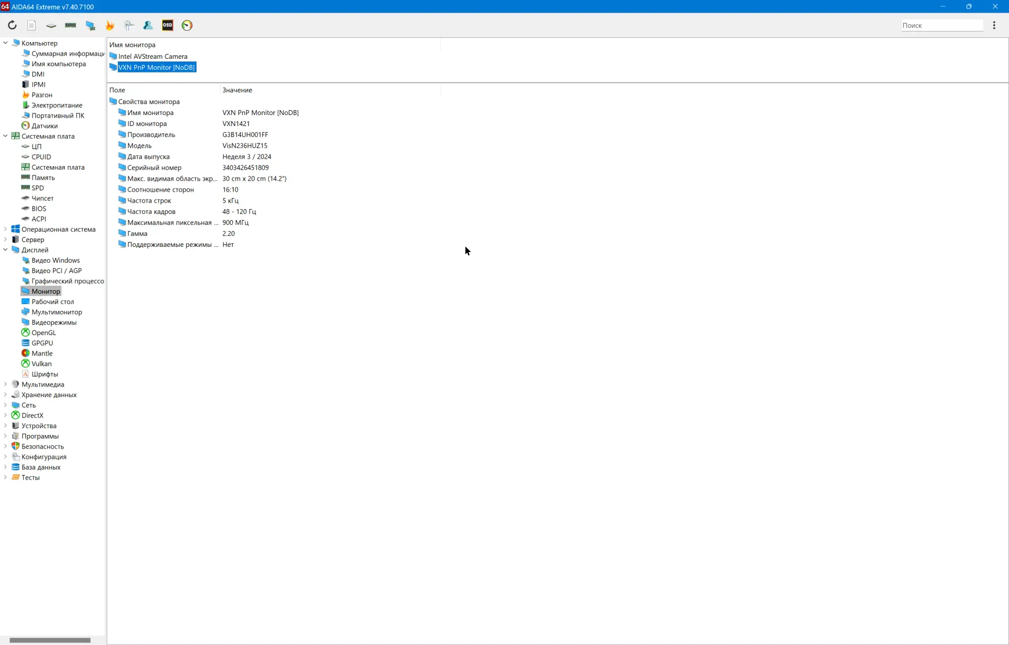Open the ЦП page in the tree
Viewport: 1009px width, 645px height.
point(36,147)
